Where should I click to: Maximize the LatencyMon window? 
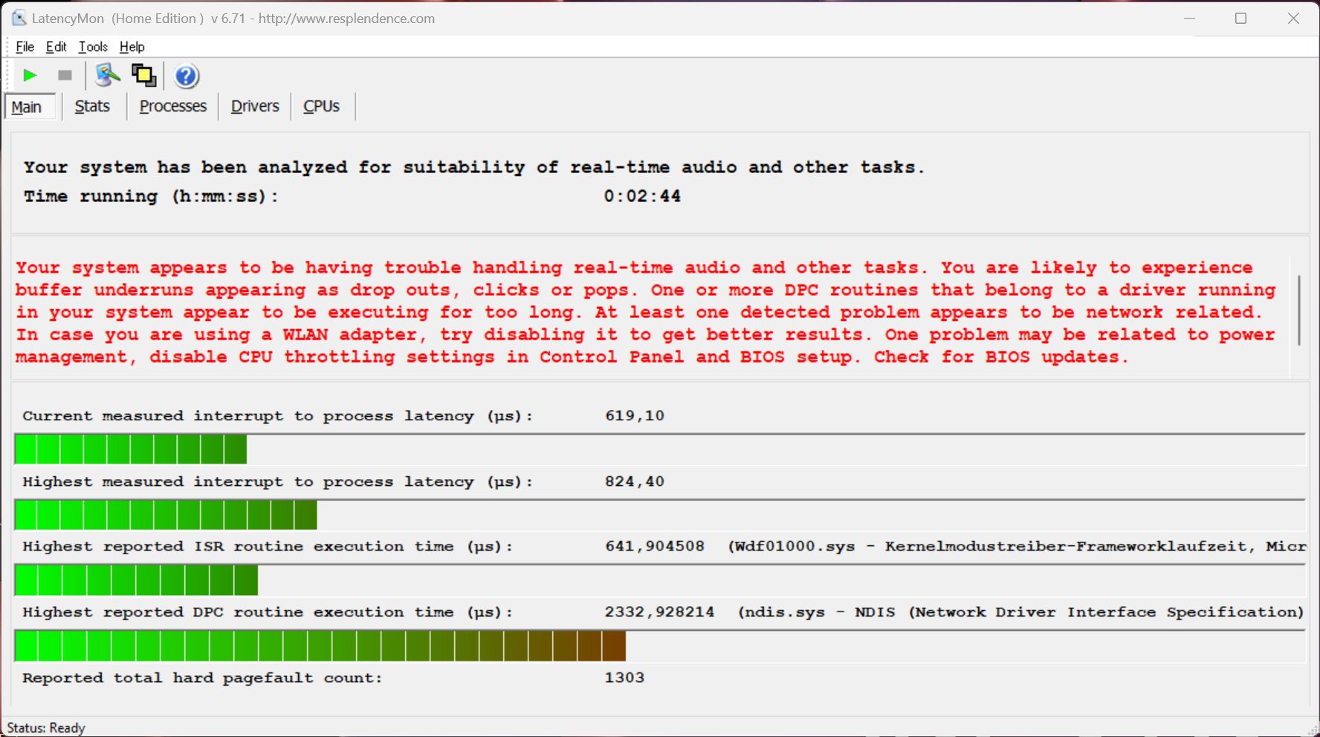point(1240,19)
